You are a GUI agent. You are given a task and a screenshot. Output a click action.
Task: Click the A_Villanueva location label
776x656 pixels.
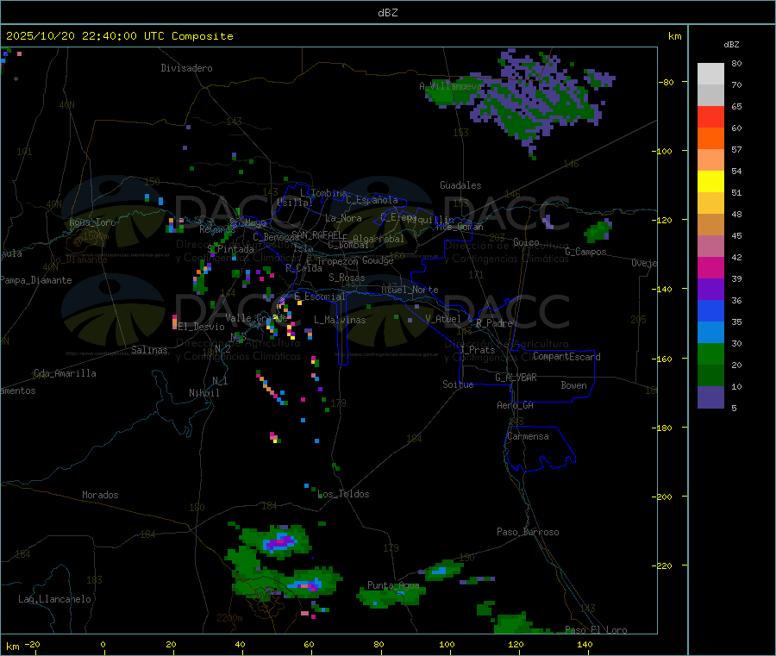point(450,86)
